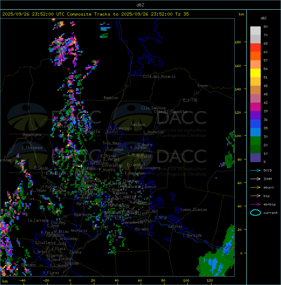
Task: Pick the green swatch between 30 and 20
Action: click(x=255, y=141)
